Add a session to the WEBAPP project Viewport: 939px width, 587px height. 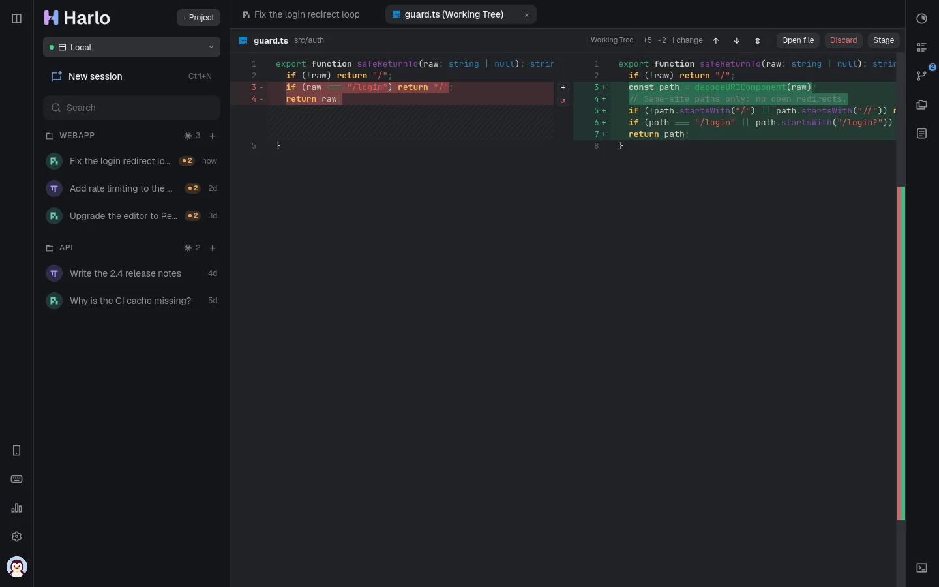(x=213, y=136)
